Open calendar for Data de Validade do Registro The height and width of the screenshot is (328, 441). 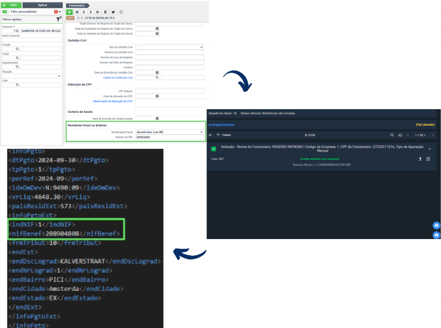[x=157, y=34]
